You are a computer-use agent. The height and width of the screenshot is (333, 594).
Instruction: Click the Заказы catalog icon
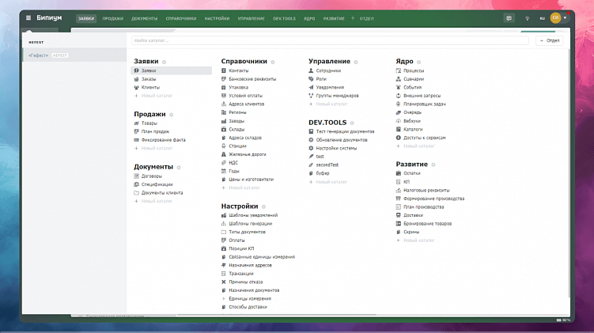coord(136,79)
